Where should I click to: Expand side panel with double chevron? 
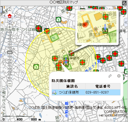pos(126,22)
